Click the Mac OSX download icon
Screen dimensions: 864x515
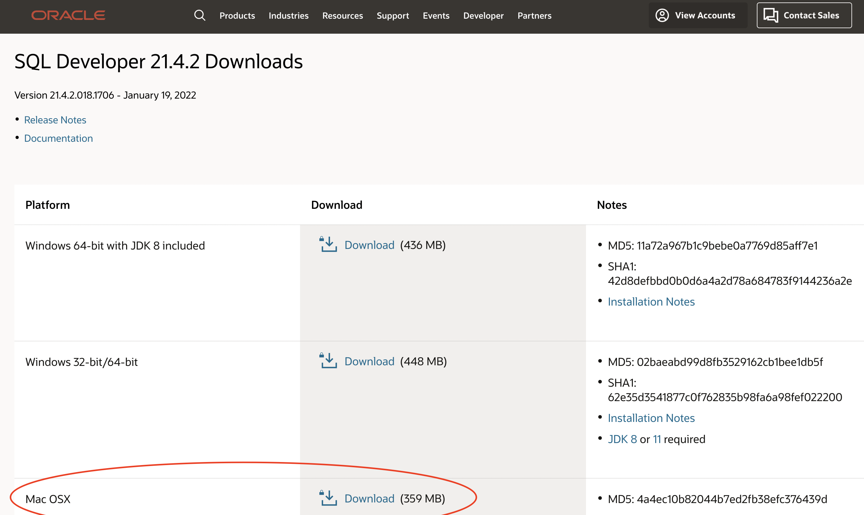(328, 498)
